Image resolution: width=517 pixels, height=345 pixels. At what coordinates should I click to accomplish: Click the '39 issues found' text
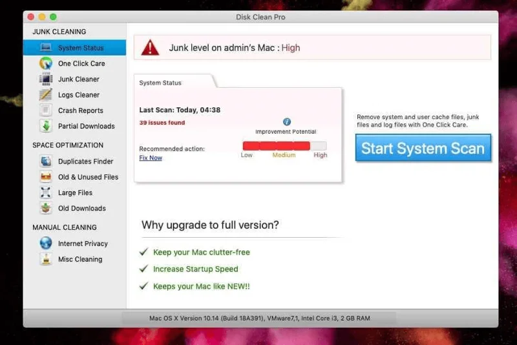[x=162, y=123]
